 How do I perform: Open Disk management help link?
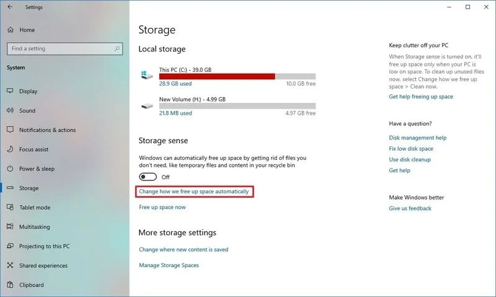(417, 138)
